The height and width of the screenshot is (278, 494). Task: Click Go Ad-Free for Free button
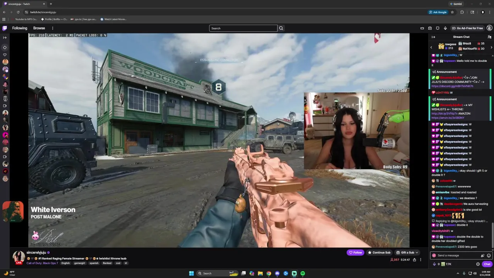coord(467,28)
